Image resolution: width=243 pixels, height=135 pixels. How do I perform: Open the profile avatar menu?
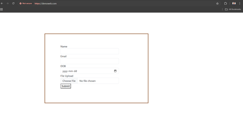[x=234, y=3]
